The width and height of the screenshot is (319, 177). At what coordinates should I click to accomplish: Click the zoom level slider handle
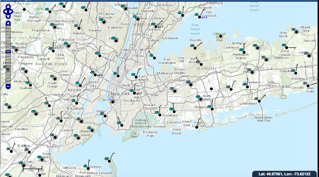tap(8, 52)
